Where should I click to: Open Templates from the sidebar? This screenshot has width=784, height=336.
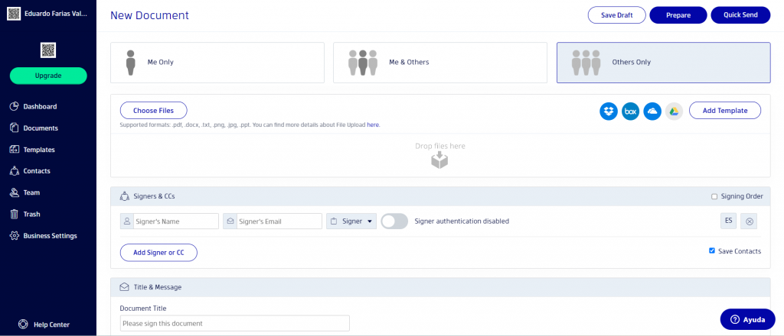point(39,150)
